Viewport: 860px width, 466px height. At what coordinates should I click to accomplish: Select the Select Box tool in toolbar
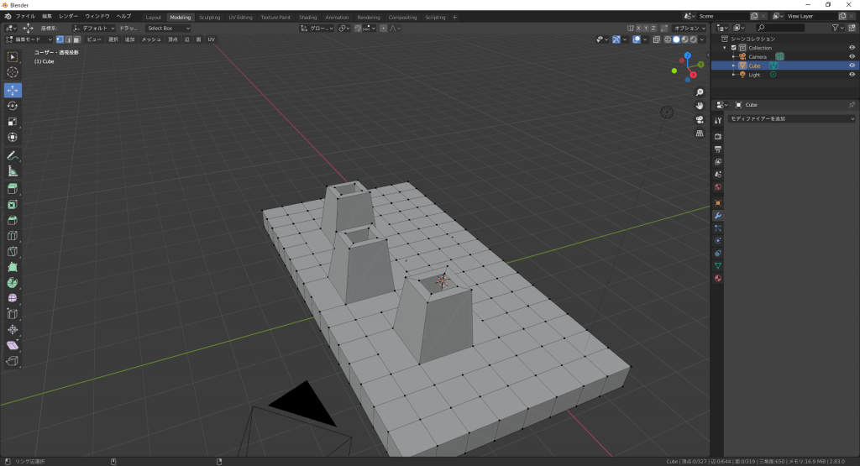(12, 57)
